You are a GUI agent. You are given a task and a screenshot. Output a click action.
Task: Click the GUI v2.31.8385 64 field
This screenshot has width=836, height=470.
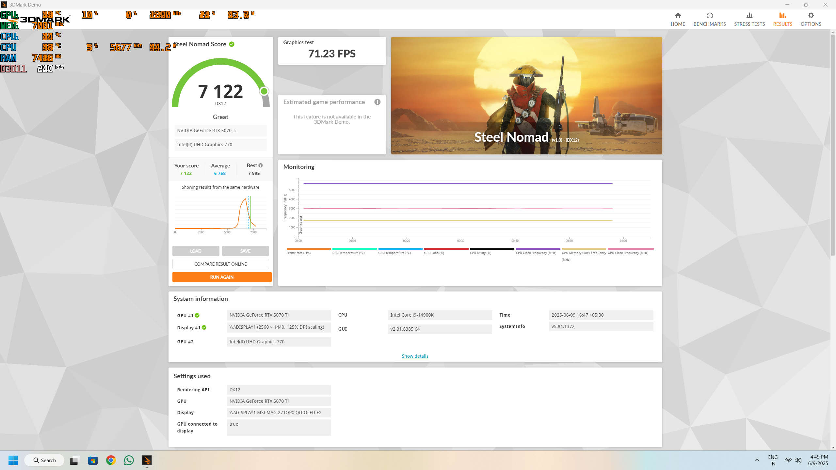(440, 329)
